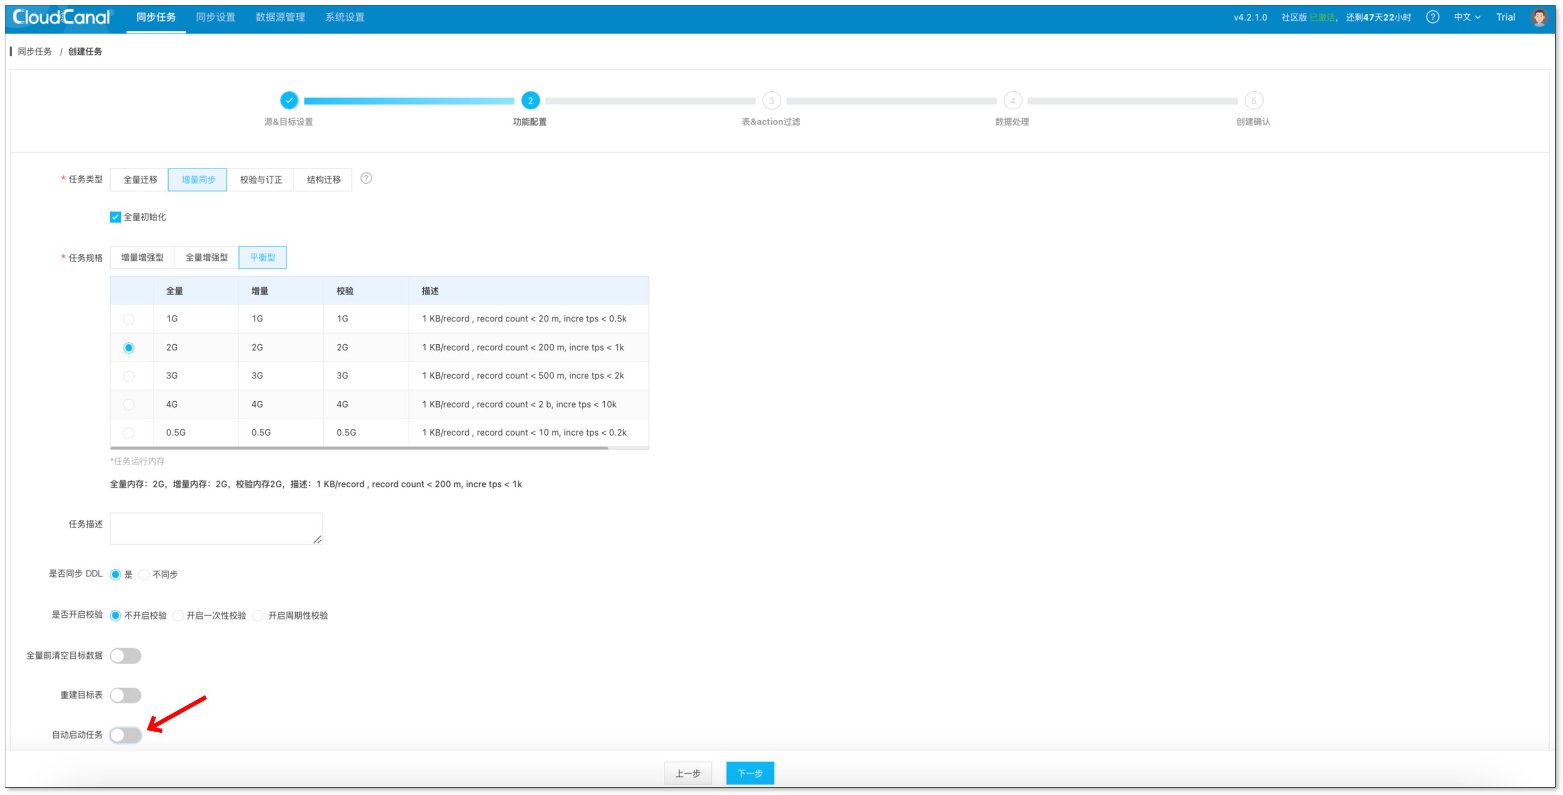Uncheck the 全量初始化 checkbox
1563x795 pixels.
point(116,217)
